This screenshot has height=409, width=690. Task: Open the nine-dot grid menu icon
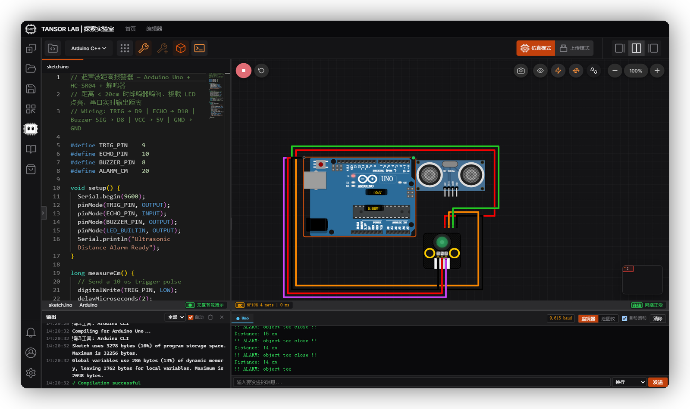pos(125,48)
